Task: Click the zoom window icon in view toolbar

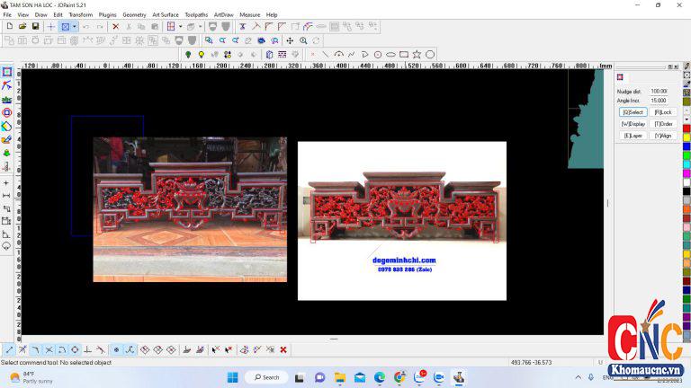Action: coord(209,41)
